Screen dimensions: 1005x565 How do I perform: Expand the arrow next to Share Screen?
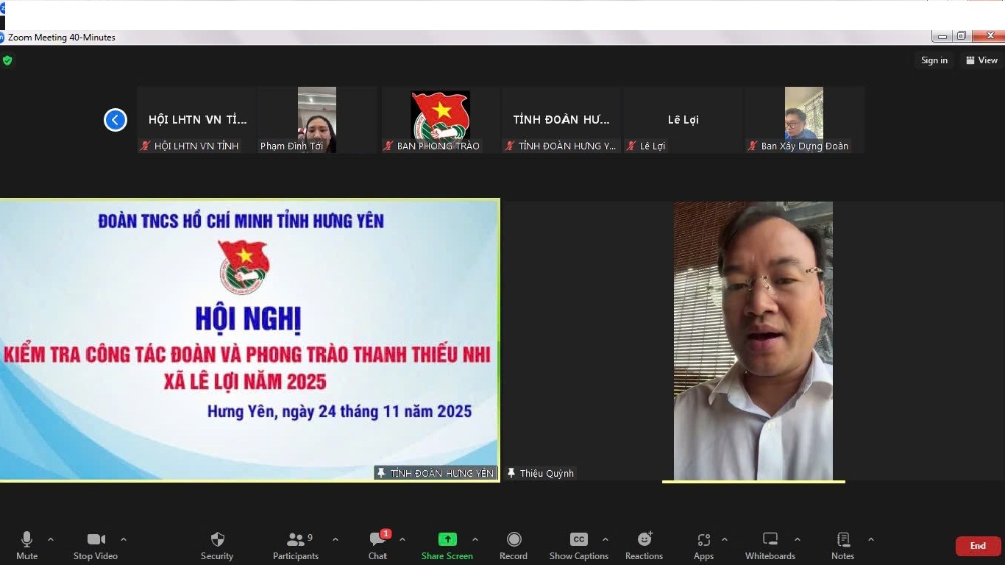pos(475,539)
